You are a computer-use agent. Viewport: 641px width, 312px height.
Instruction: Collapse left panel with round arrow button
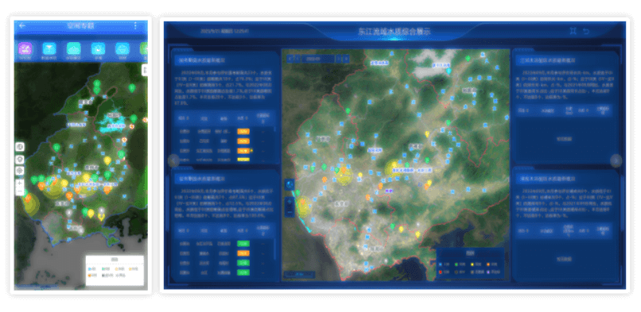(x=173, y=160)
